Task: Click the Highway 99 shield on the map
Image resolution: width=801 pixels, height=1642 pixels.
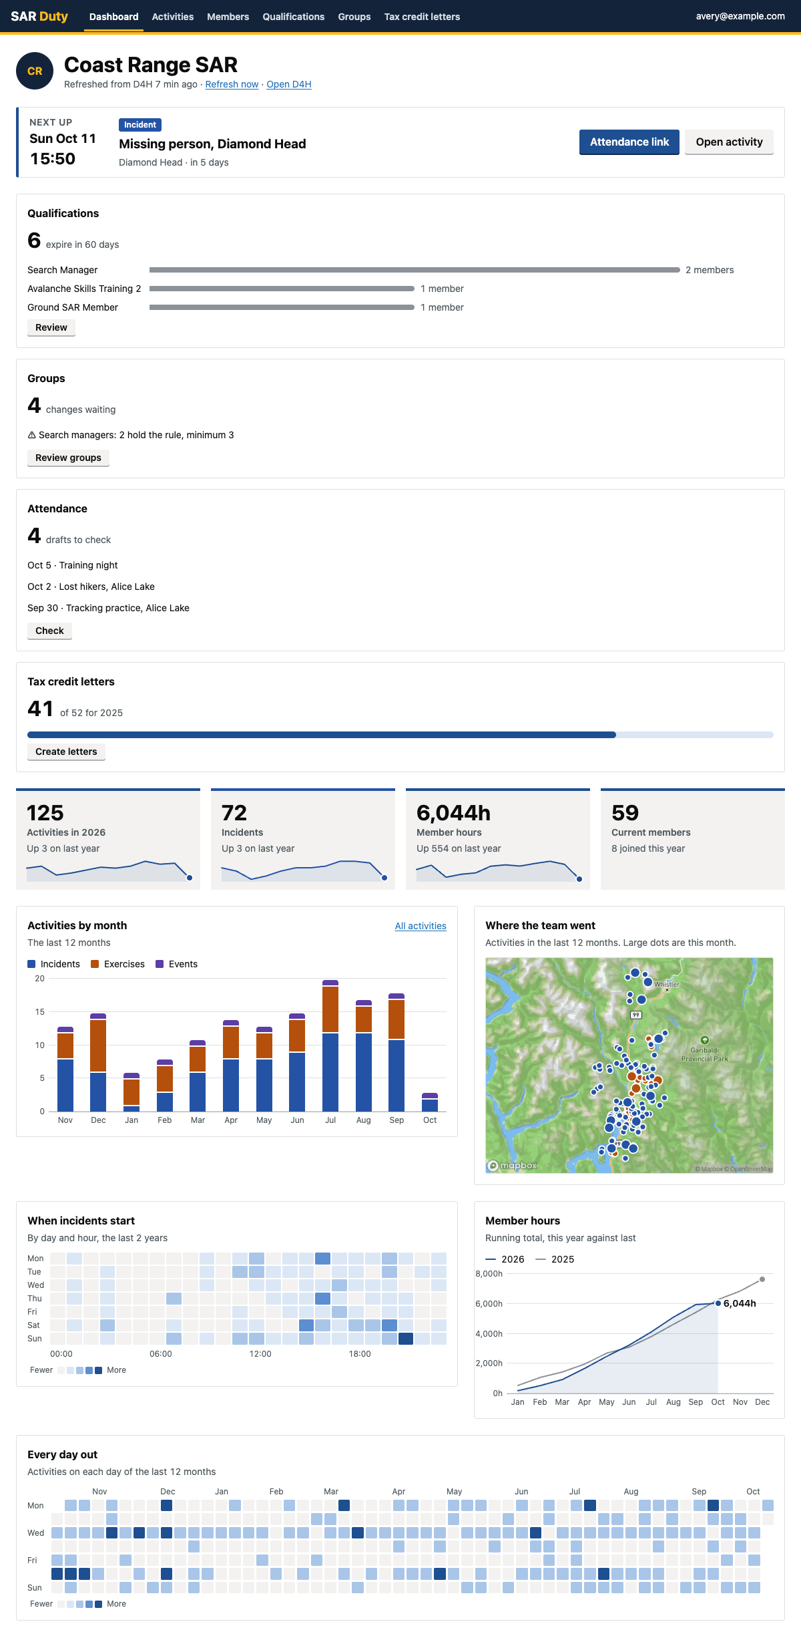Action: [x=636, y=1015]
